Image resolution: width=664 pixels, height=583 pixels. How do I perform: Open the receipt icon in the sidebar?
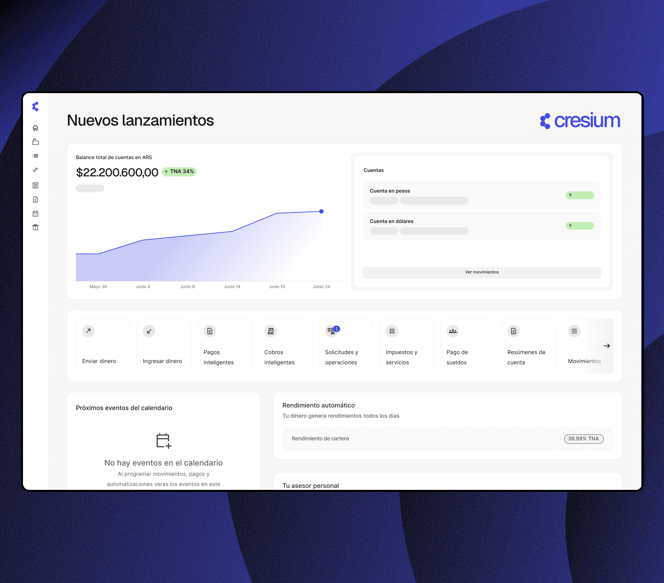[35, 185]
